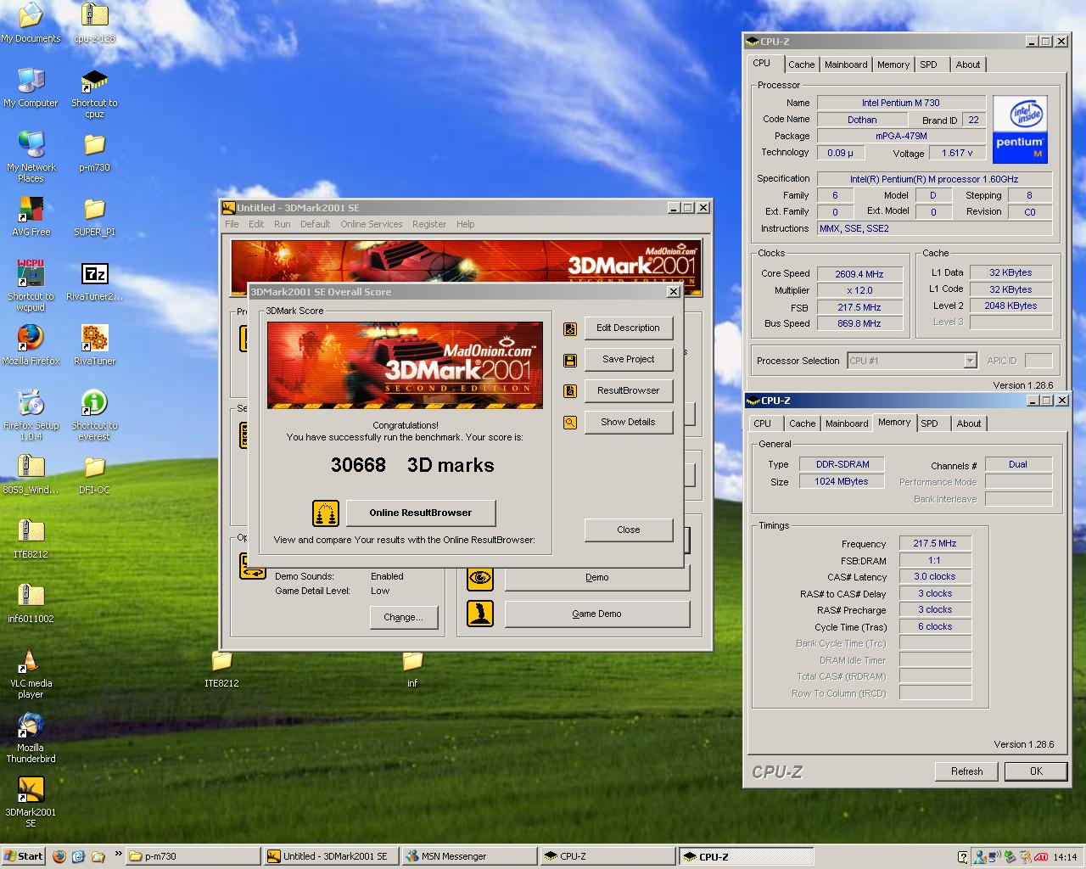
Task: Click the Demo eye icon in 3DMark
Action: [480, 577]
